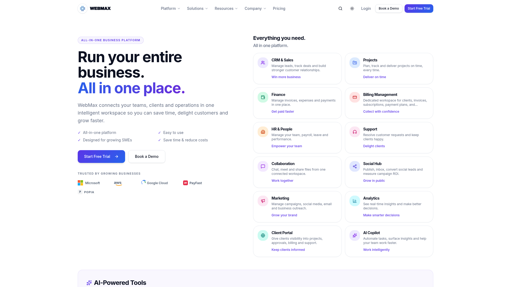Follow the Get paid faster link
The height and width of the screenshot is (287, 511).
click(x=283, y=112)
